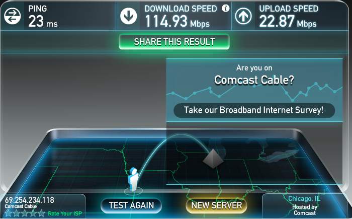Click the 23 ms ping result
The height and width of the screenshot is (219, 352).
click(x=43, y=21)
